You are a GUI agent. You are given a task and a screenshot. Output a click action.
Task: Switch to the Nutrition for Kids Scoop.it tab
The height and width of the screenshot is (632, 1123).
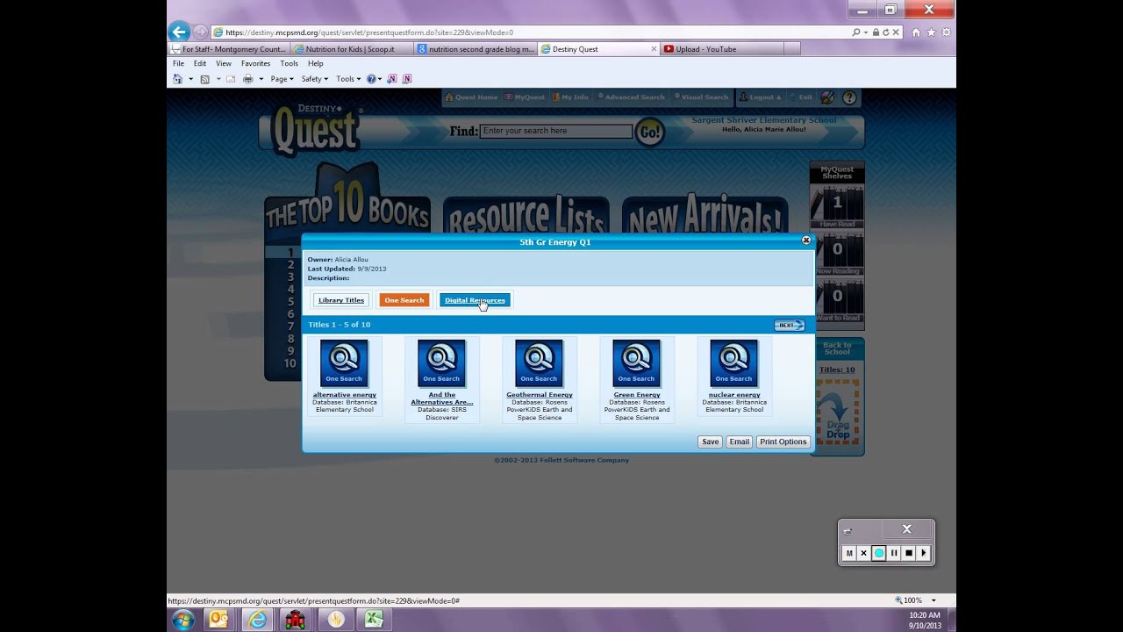point(352,49)
